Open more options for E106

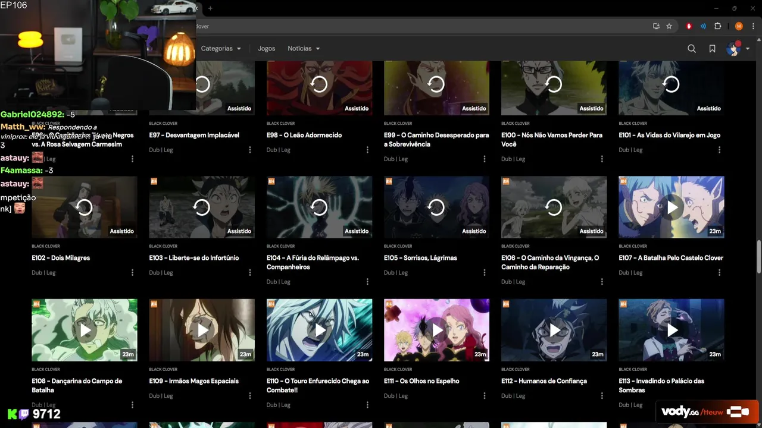click(602, 282)
